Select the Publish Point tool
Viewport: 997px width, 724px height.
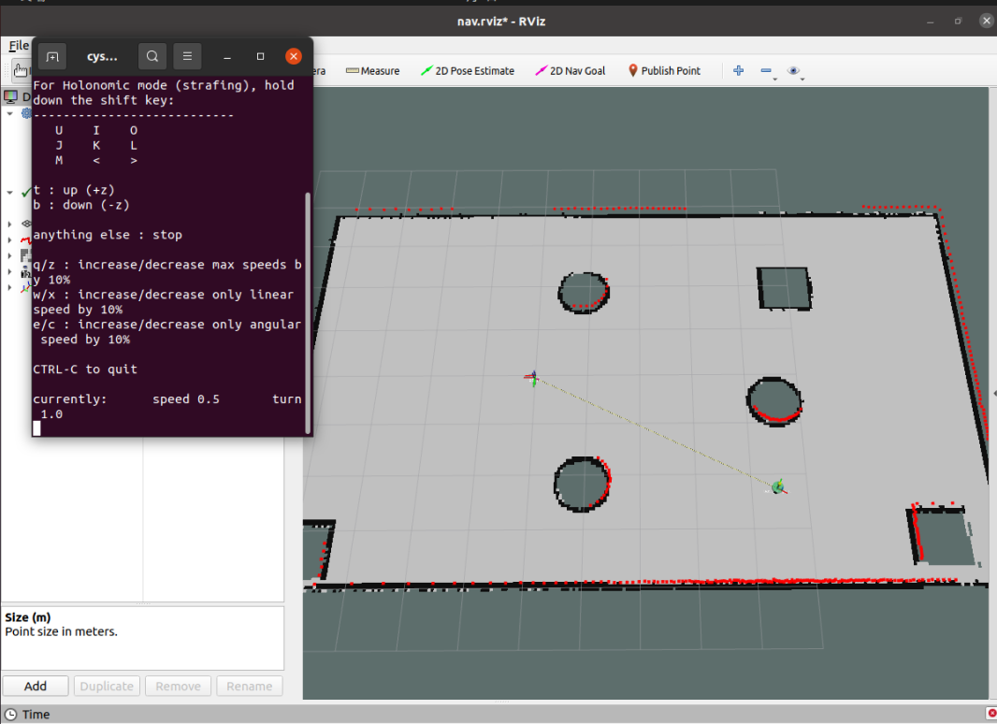click(664, 70)
